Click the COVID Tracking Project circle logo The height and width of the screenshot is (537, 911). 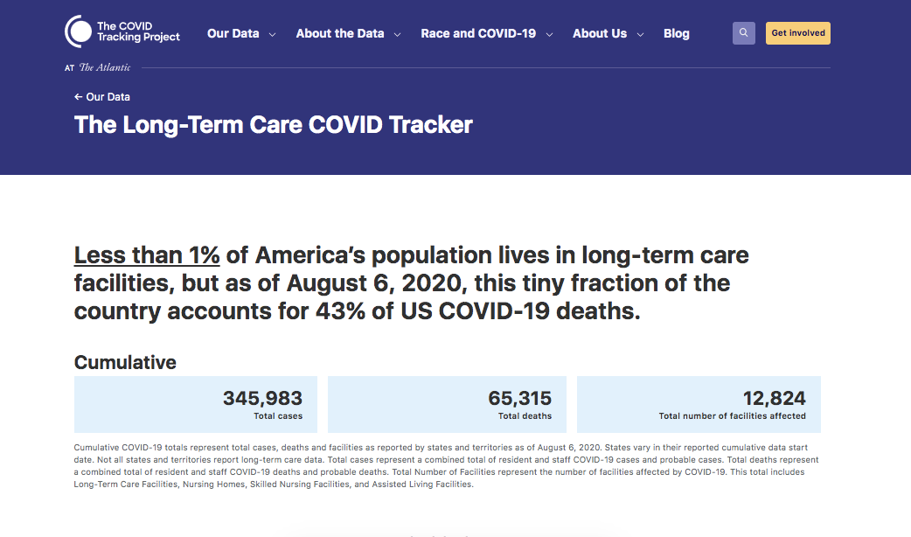point(78,31)
